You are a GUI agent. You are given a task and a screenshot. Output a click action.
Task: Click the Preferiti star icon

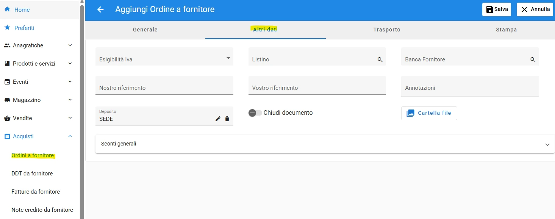point(7,28)
